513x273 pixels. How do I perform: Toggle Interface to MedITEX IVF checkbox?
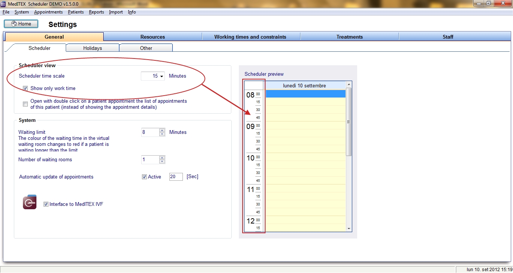(x=46, y=204)
